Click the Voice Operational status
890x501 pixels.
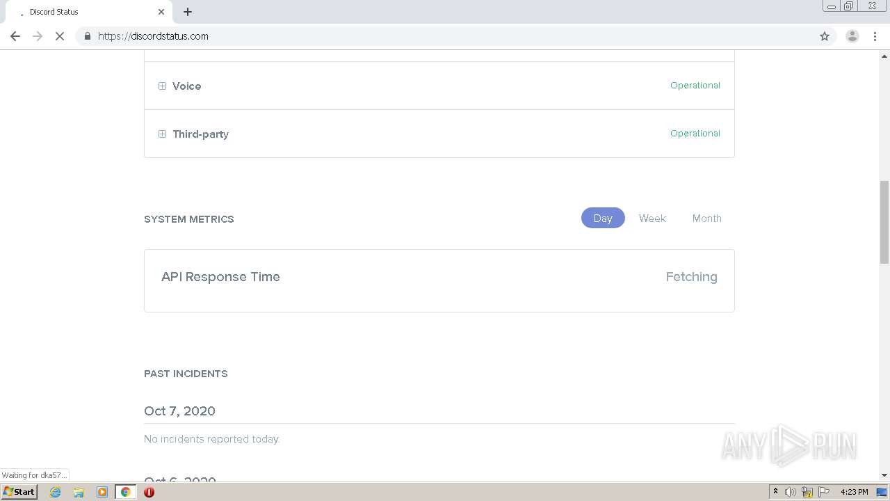(x=695, y=86)
